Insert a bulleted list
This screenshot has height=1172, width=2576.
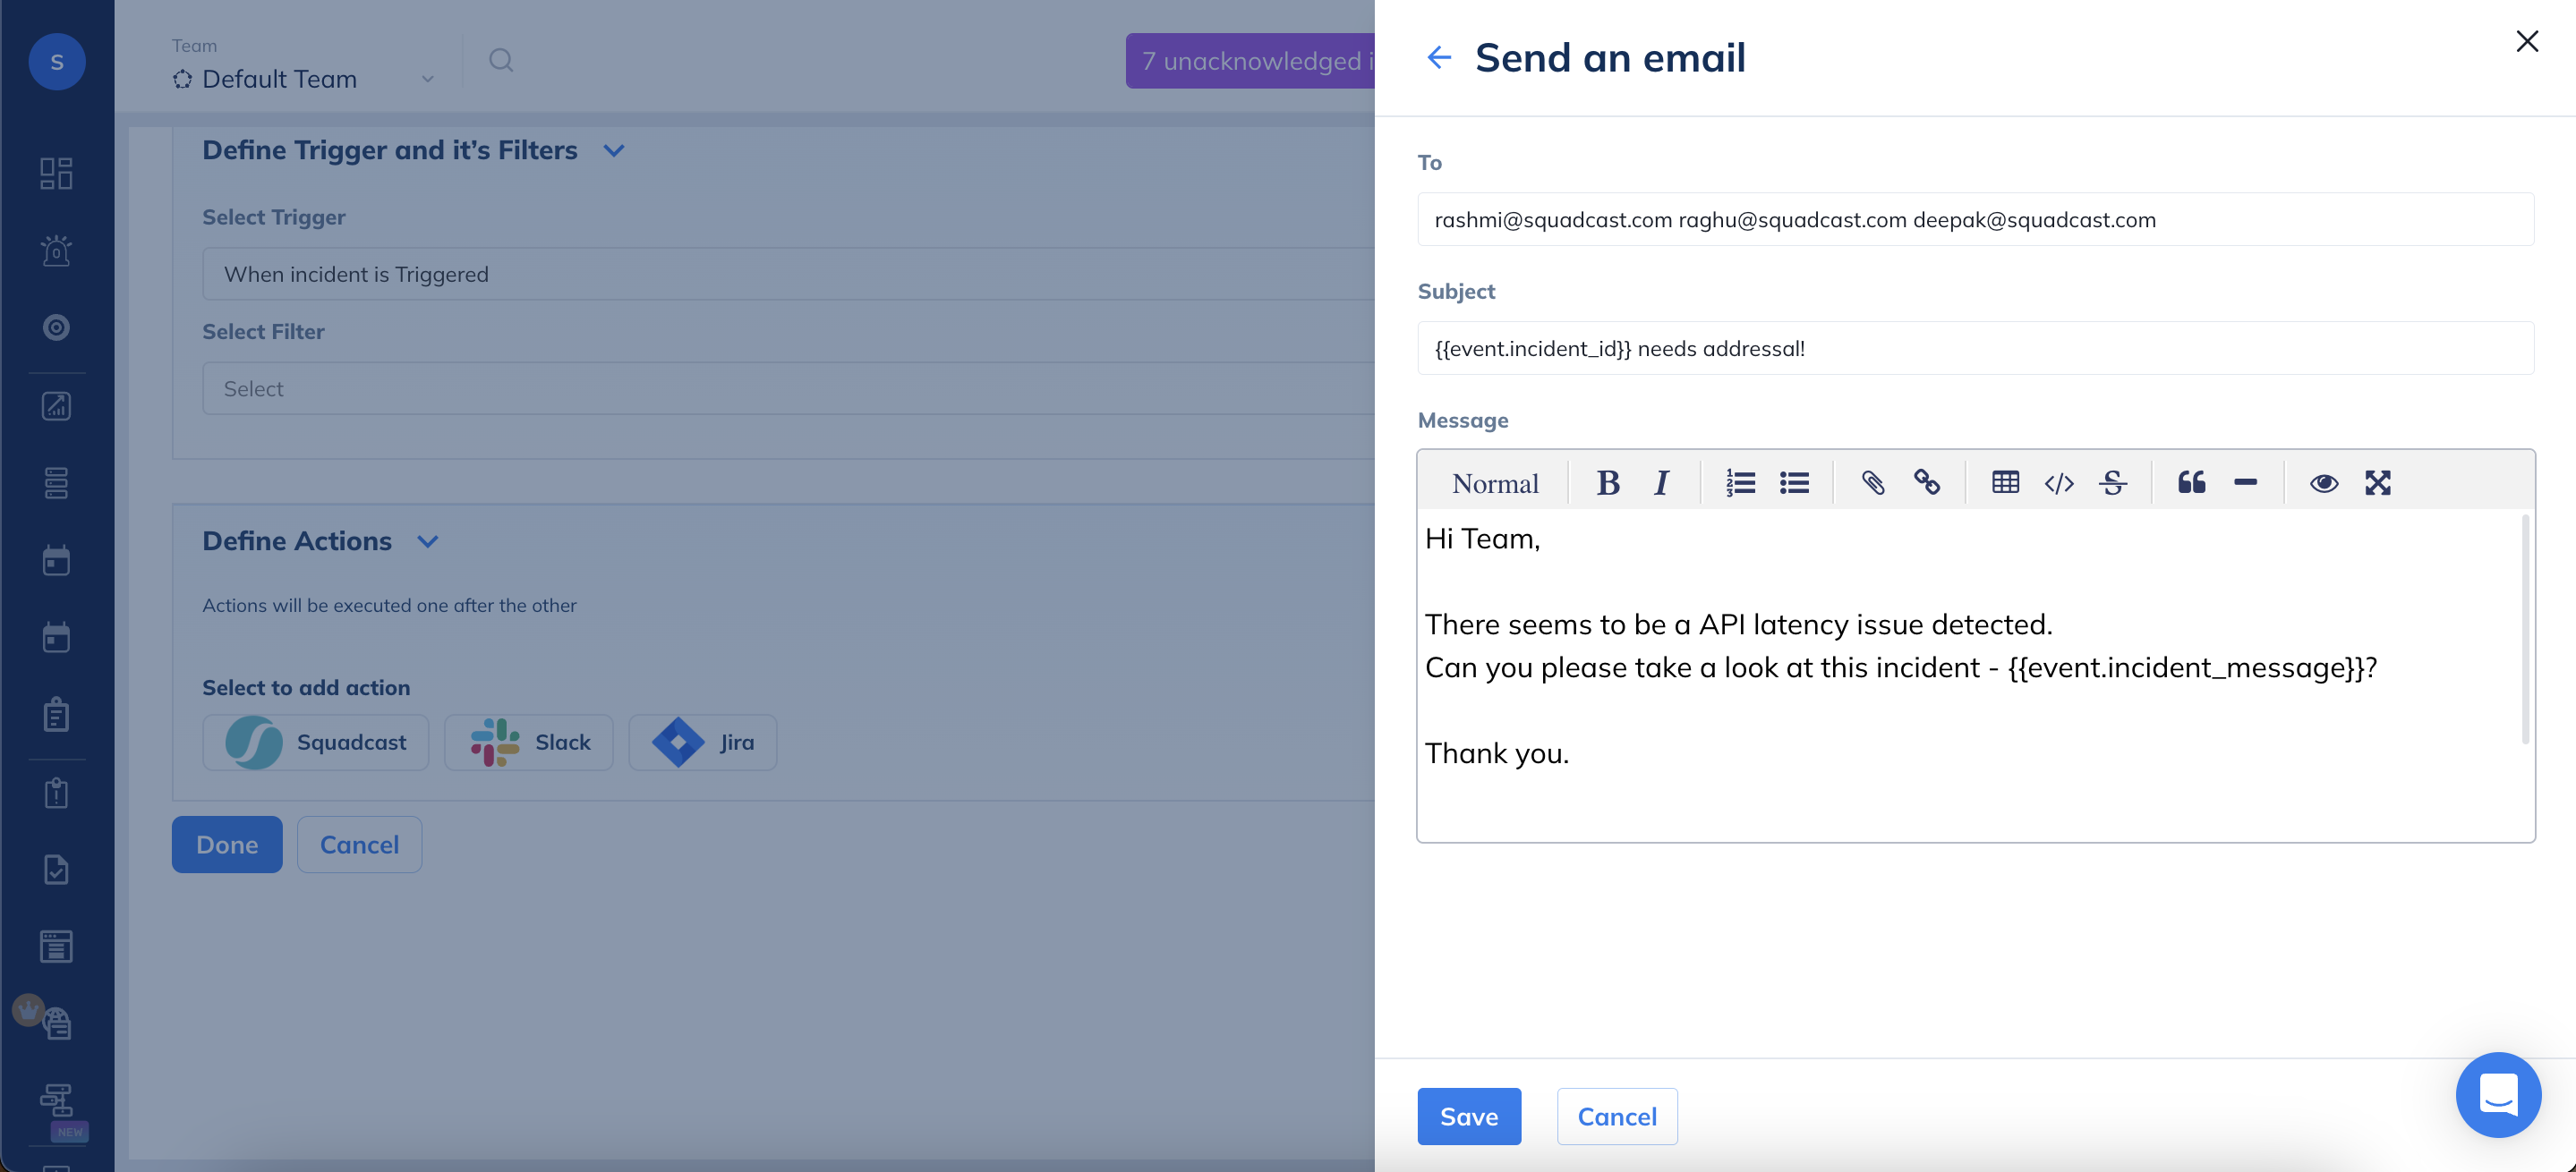1794,484
